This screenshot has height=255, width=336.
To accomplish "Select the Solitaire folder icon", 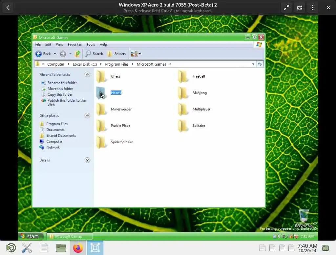I will coord(183,126).
